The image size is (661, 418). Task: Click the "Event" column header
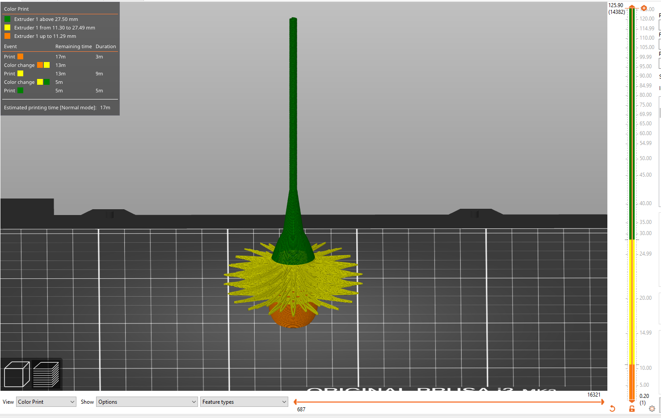point(10,46)
